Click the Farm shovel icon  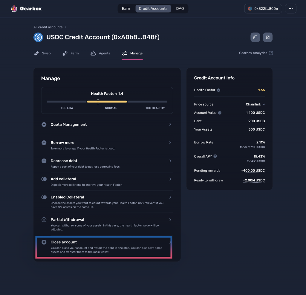[x=65, y=53]
